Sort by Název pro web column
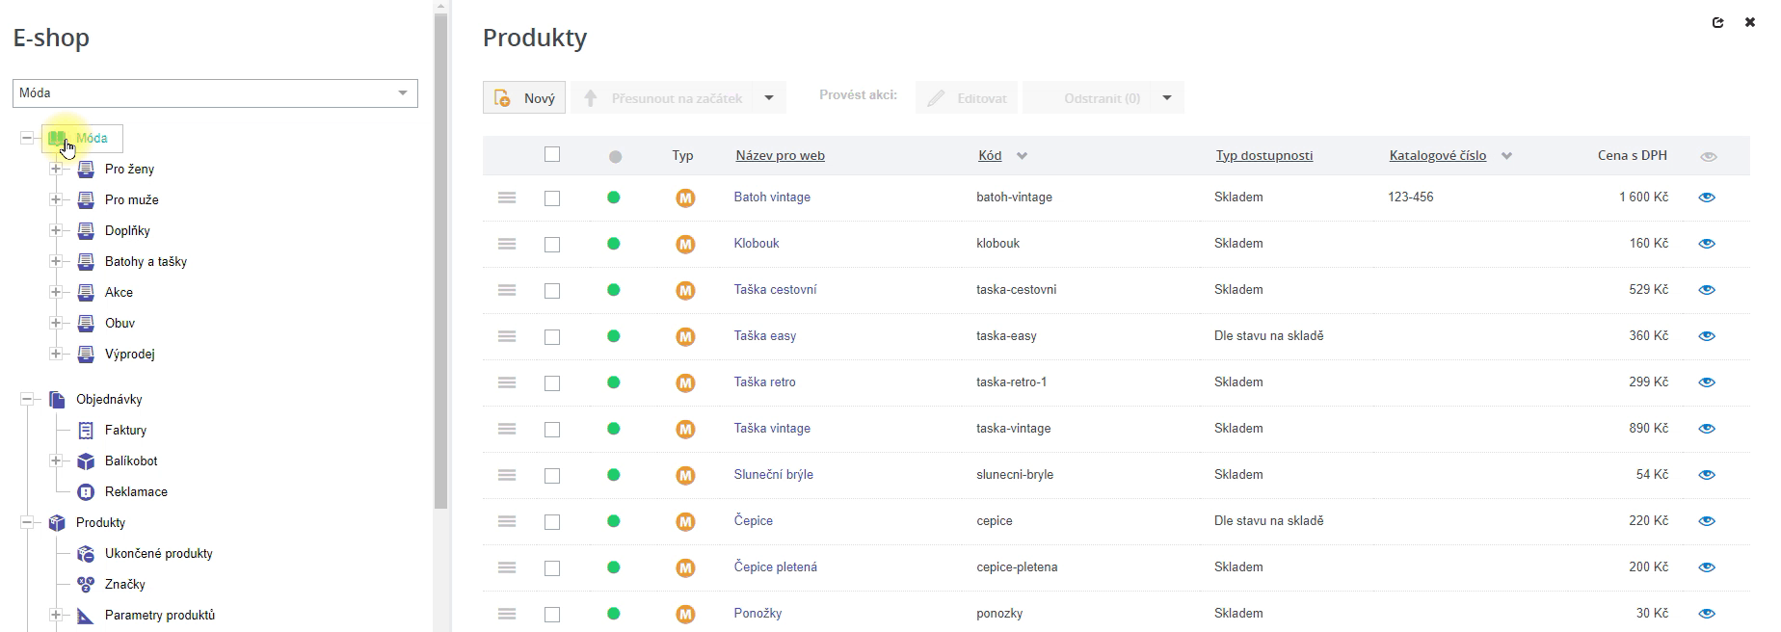Viewport: 1781px width, 632px height. pyautogui.click(x=780, y=156)
